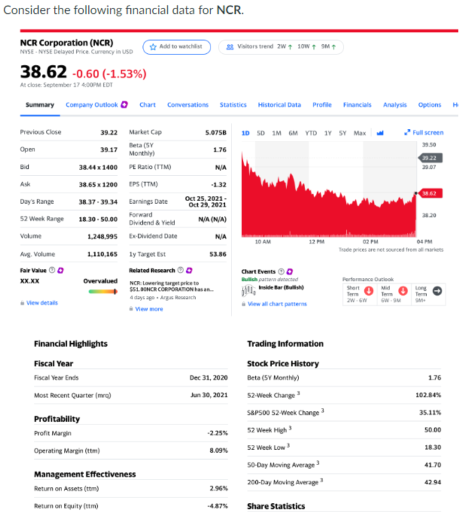Open the chart type bar icon
Image resolution: width=460 pixels, height=512 pixels.
380,132
